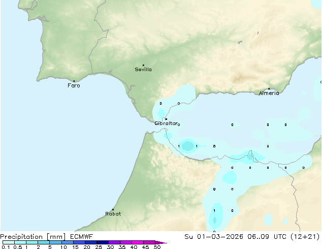Select the 35 to 40 mm legend swatch
Viewport: 322px width, 249px height.
(x=126, y=242)
